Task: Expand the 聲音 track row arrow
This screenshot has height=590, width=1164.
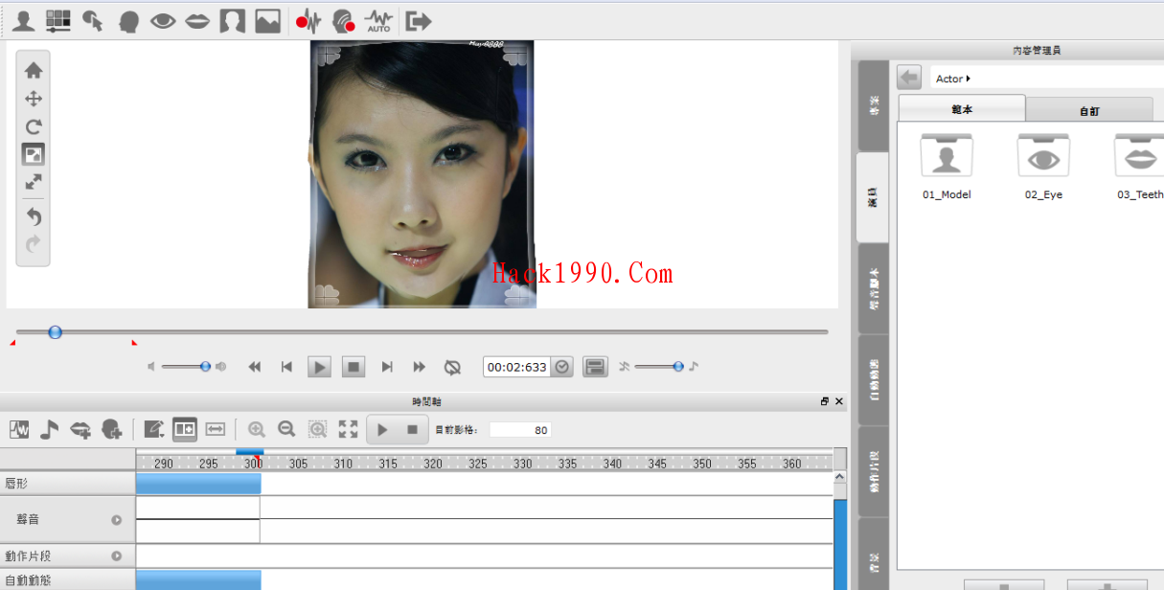Action: (x=117, y=520)
